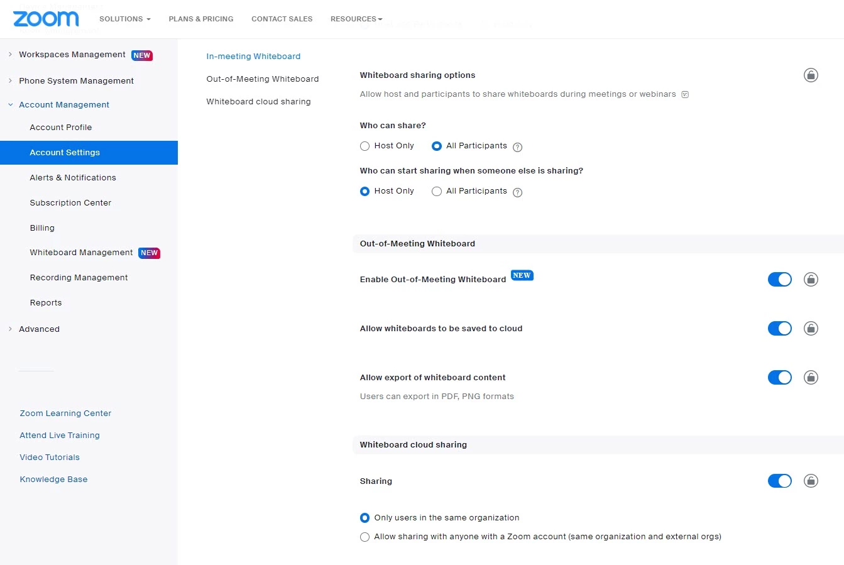Screen dimensions: 844x565
Task: Open Contact Sales page
Action: (x=282, y=19)
